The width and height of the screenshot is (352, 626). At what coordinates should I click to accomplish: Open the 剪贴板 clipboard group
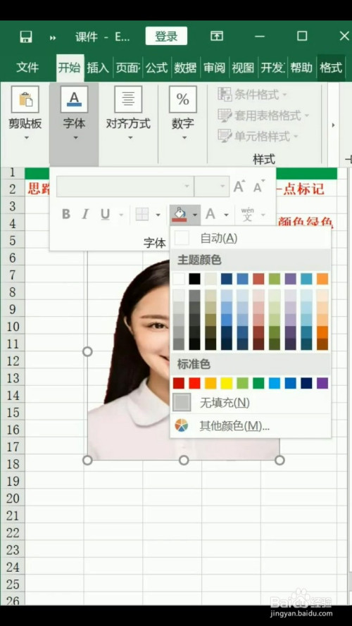pos(25,114)
